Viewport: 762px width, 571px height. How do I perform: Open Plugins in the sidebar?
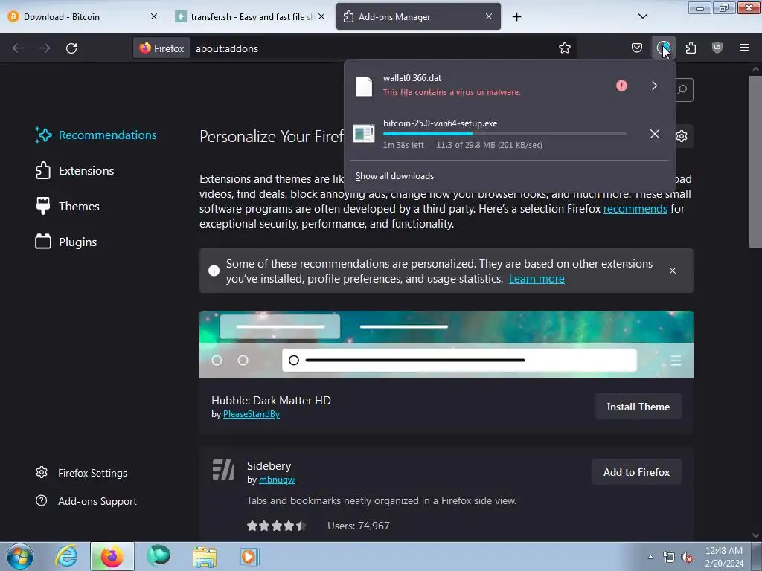[x=65, y=242]
